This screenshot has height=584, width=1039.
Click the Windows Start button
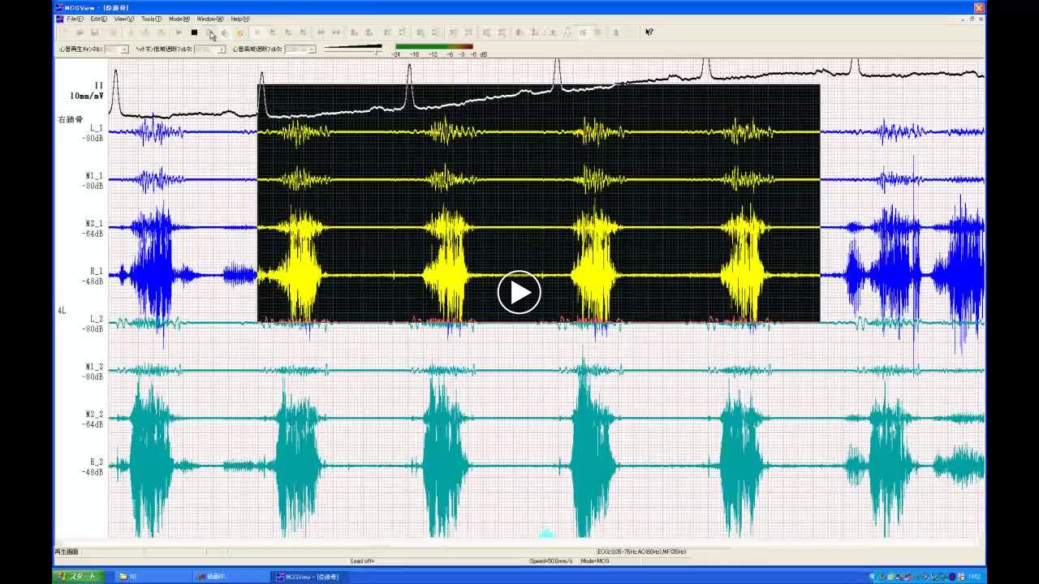coord(79,577)
